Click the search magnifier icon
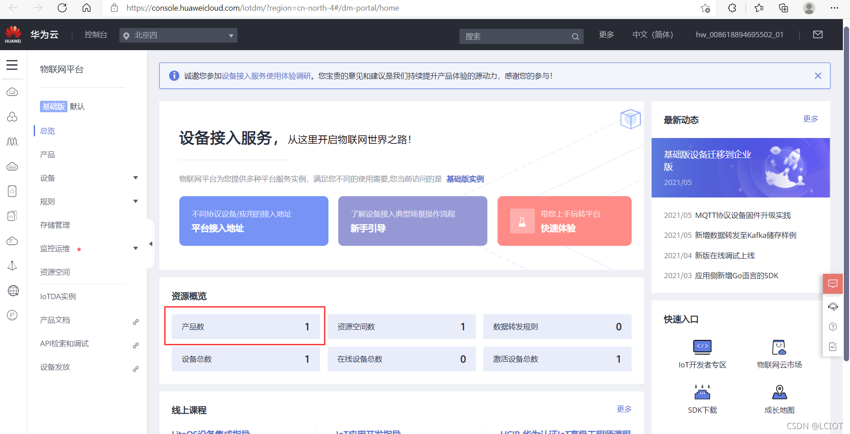850x434 pixels. [x=575, y=36]
